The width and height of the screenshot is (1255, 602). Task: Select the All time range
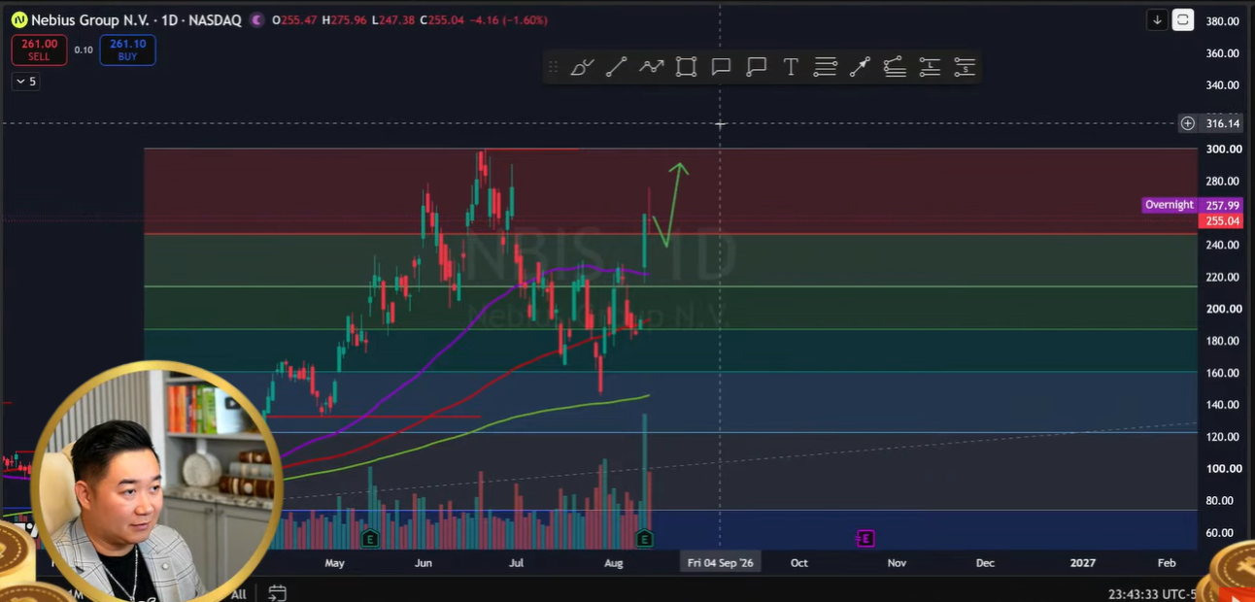tap(238, 594)
